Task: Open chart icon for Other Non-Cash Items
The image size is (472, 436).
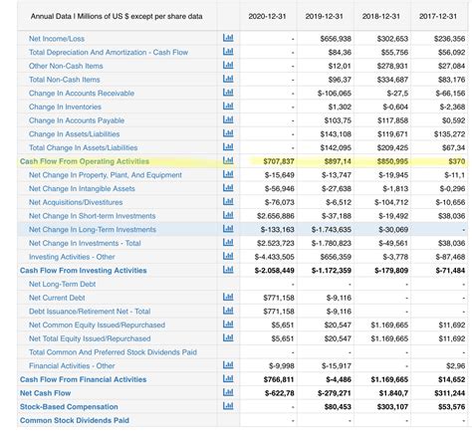Action: [x=228, y=65]
